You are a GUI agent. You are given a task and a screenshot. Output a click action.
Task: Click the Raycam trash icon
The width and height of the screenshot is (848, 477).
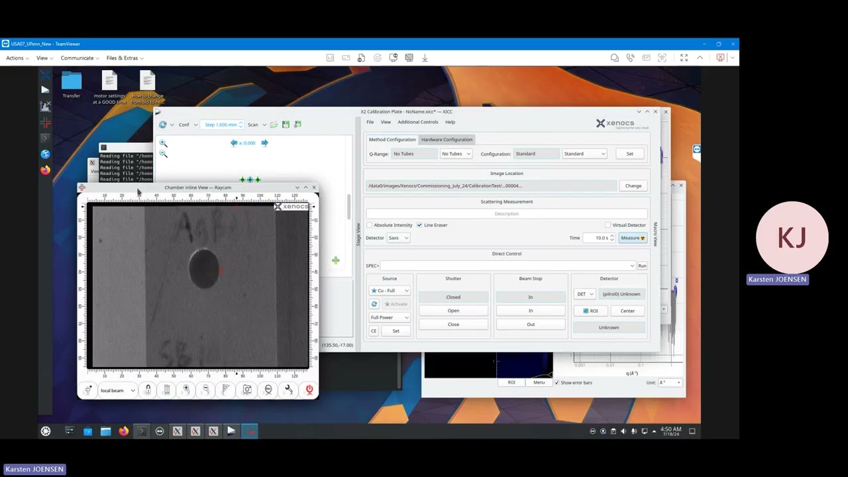[167, 390]
